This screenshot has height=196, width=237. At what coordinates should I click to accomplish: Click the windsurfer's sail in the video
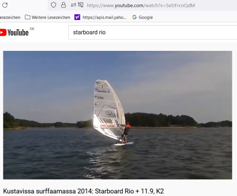pos(108,110)
